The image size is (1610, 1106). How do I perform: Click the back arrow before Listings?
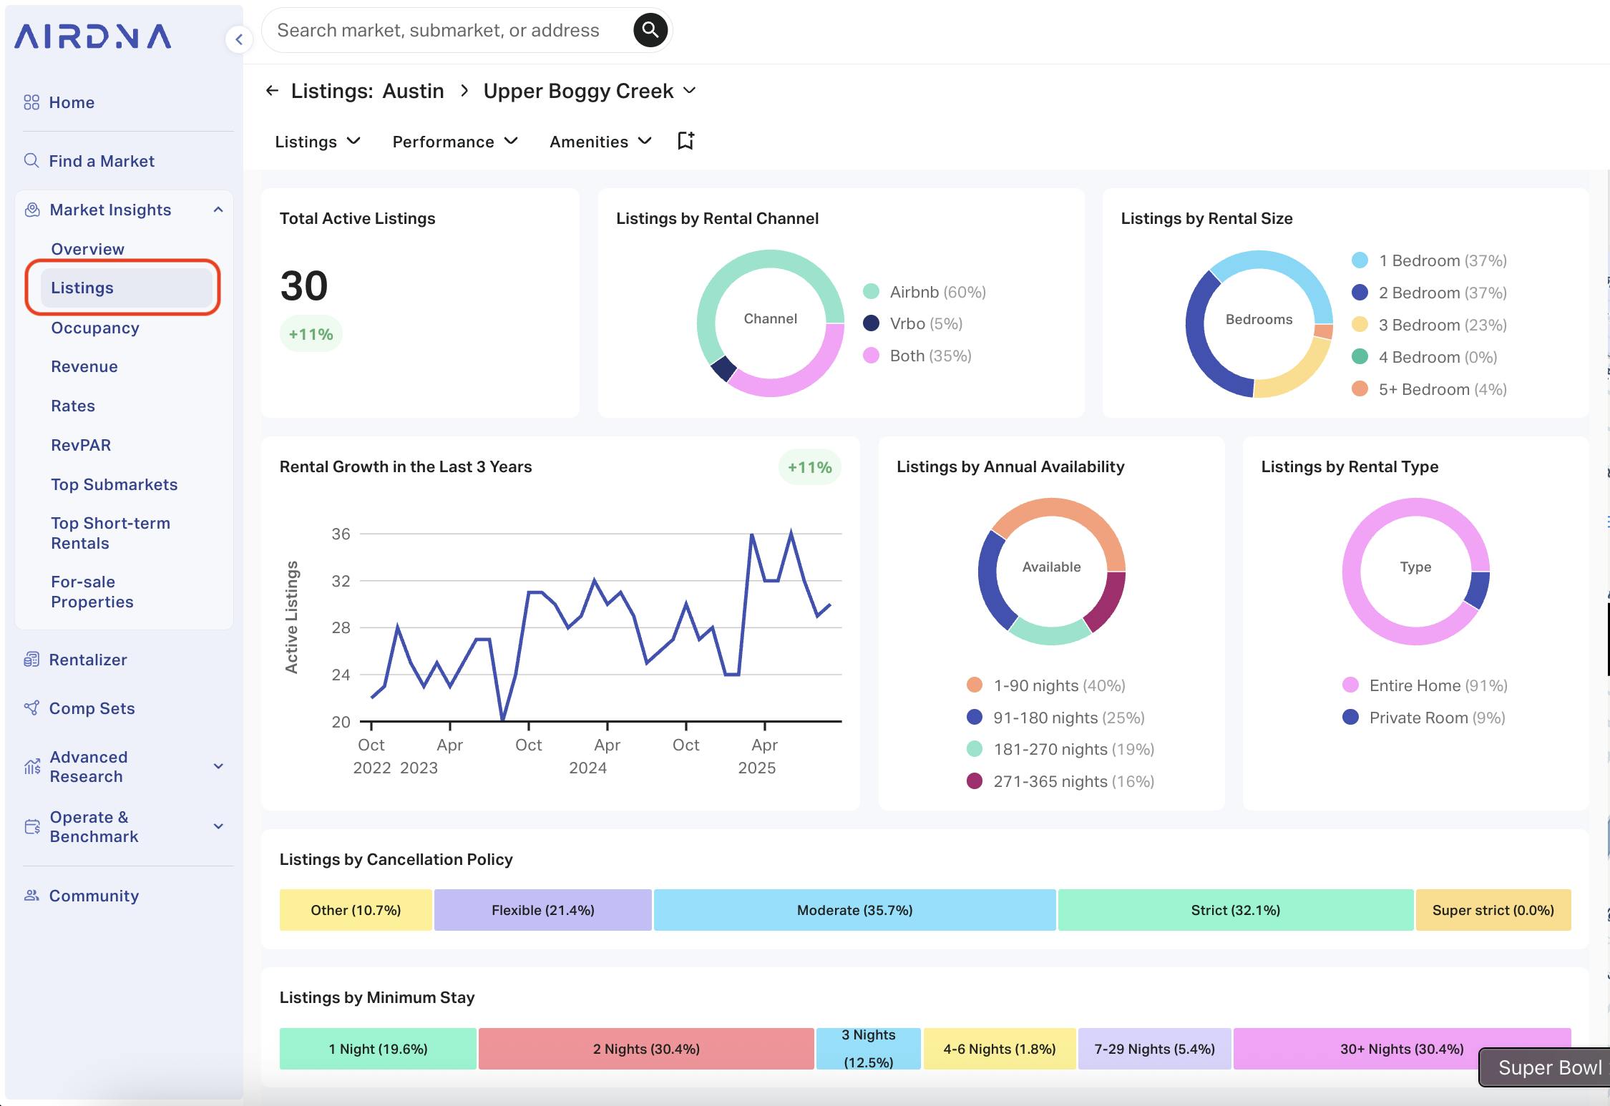coord(272,91)
